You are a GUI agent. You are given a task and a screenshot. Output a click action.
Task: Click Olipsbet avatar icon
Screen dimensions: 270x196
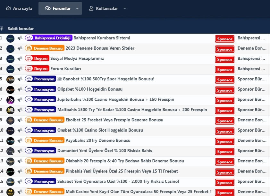click(10, 90)
